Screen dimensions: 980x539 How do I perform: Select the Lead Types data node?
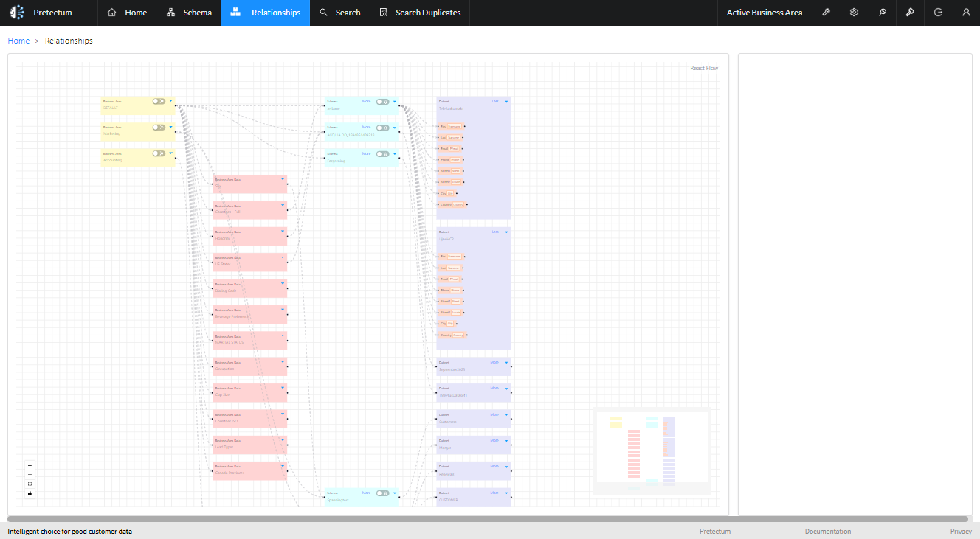click(250, 445)
